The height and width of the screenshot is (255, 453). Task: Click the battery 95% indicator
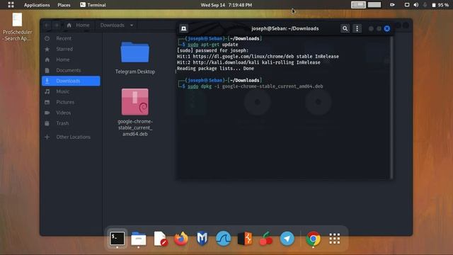point(440,5)
